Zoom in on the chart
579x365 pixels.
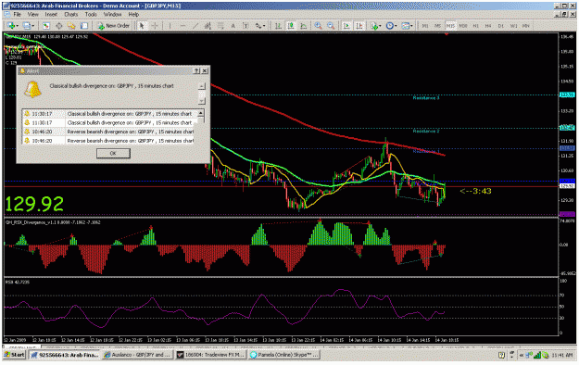point(318,26)
